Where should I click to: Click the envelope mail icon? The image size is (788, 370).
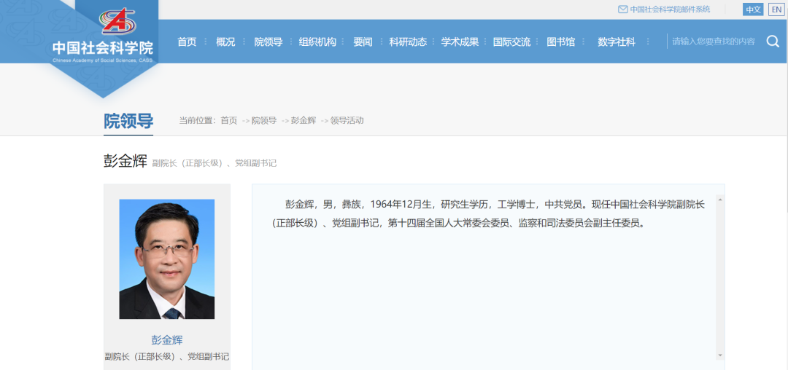coord(622,9)
